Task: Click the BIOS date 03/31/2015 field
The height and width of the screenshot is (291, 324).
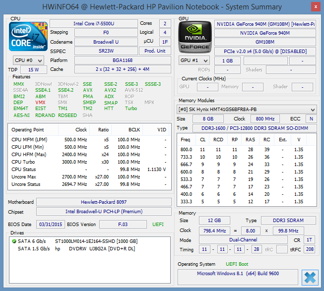Action: tap(52, 224)
